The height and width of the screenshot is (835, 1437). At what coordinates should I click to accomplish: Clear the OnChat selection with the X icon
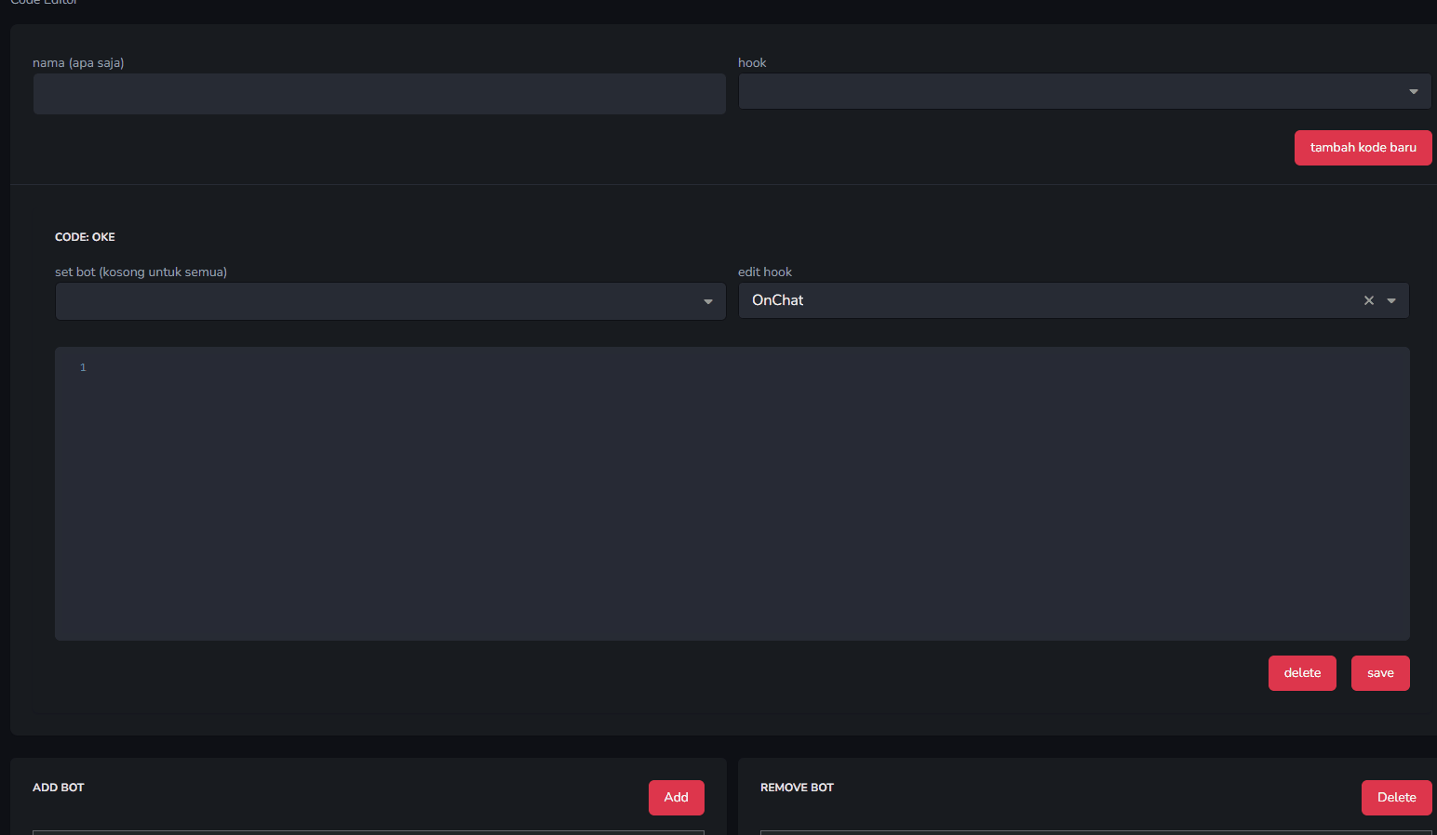[x=1368, y=300]
